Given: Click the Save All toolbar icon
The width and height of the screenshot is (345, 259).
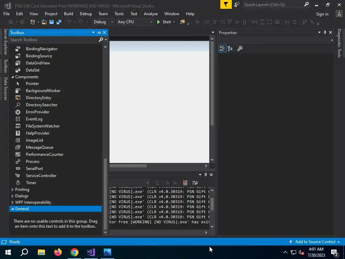Looking at the screenshot, I should click(59, 22).
